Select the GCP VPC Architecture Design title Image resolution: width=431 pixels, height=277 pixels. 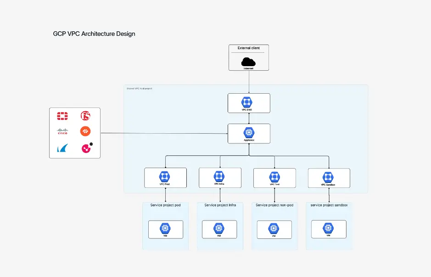[x=94, y=34]
